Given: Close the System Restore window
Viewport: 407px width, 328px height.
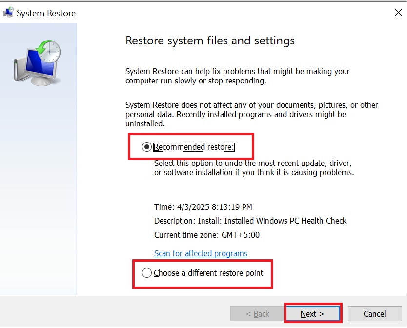Looking at the screenshot, I should (x=398, y=13).
